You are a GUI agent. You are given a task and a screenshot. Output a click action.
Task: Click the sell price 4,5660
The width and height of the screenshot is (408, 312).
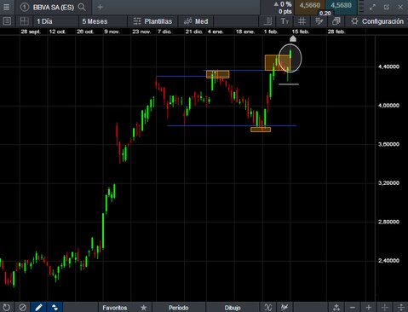click(x=310, y=6)
